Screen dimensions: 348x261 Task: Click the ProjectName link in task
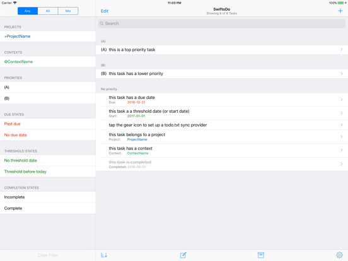pyautogui.click(x=137, y=139)
